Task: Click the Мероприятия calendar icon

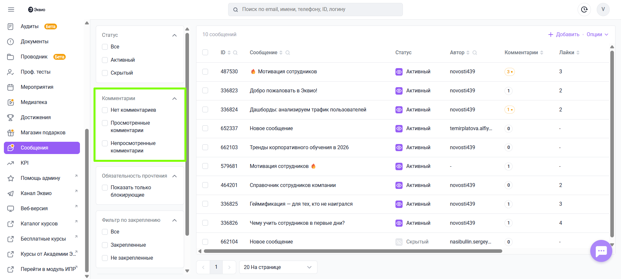Action: [11, 87]
